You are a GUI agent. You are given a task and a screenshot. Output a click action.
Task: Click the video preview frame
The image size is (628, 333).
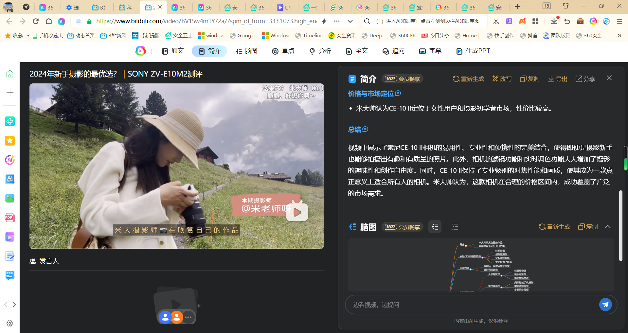pyautogui.click(x=177, y=166)
